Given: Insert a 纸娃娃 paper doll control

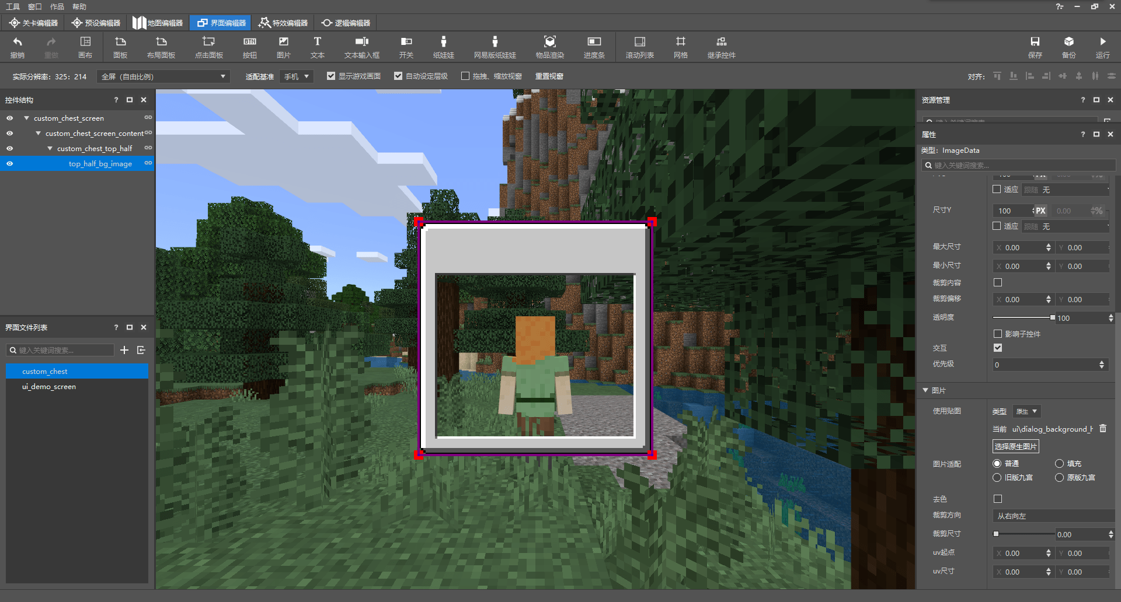Looking at the screenshot, I should tap(444, 47).
